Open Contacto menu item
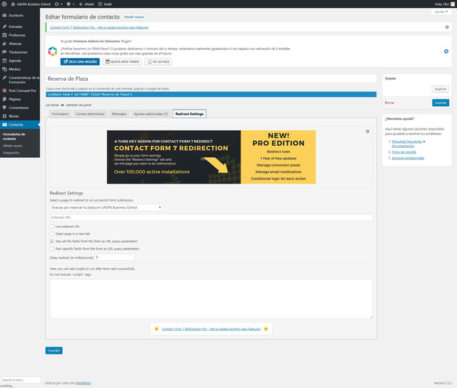457x388 pixels. point(20,124)
